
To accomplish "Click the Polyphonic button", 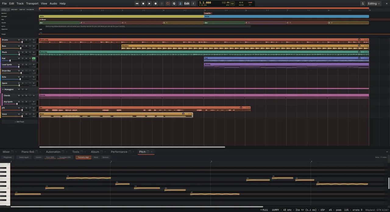I will (8, 157).
